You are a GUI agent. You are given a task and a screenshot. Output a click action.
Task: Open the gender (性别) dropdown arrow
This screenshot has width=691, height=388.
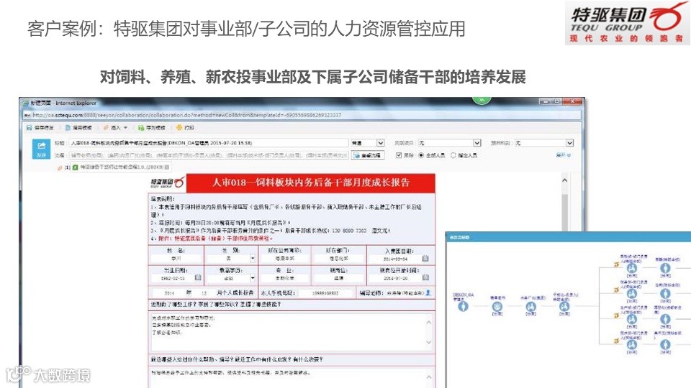tap(253, 259)
